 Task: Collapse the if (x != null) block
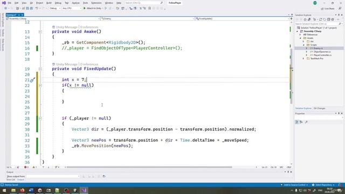[x=40, y=85]
